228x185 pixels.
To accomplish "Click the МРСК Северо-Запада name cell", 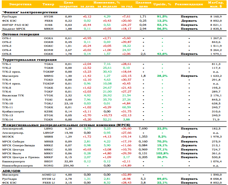I will coord(19,146).
